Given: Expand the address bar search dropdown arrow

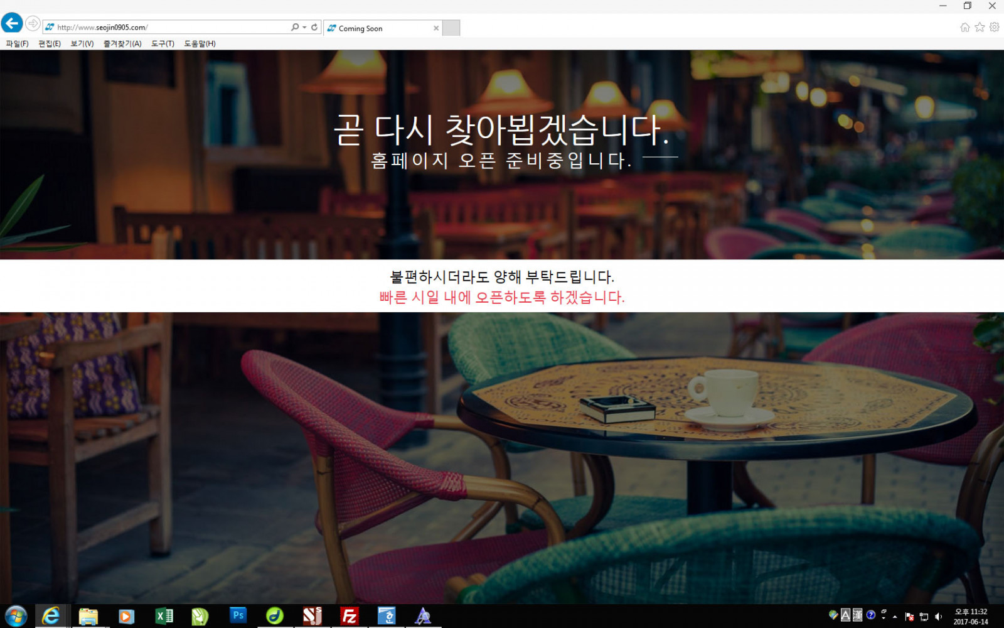Looking at the screenshot, I should [x=304, y=28].
